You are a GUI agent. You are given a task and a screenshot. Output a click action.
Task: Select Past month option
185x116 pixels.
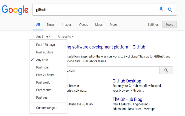(48, 90)
